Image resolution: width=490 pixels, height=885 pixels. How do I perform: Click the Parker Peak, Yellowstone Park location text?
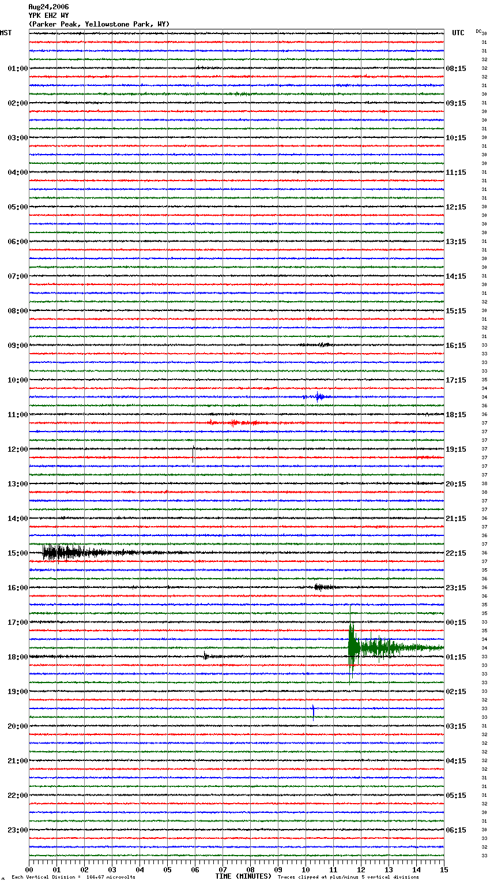(x=99, y=24)
